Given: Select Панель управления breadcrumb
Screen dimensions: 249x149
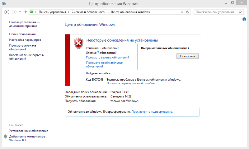Looking at the screenshot, I should [x=52, y=12].
